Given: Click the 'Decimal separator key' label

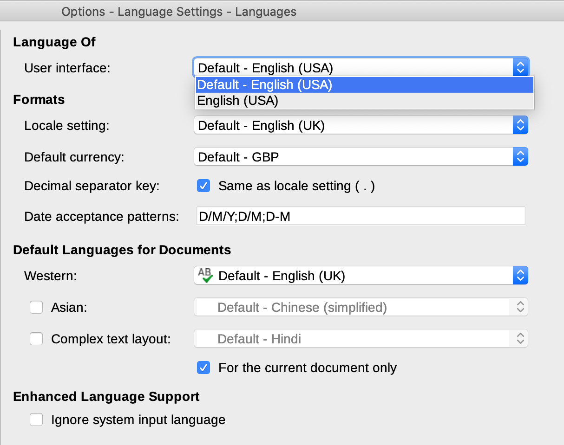Looking at the screenshot, I should 92,186.
